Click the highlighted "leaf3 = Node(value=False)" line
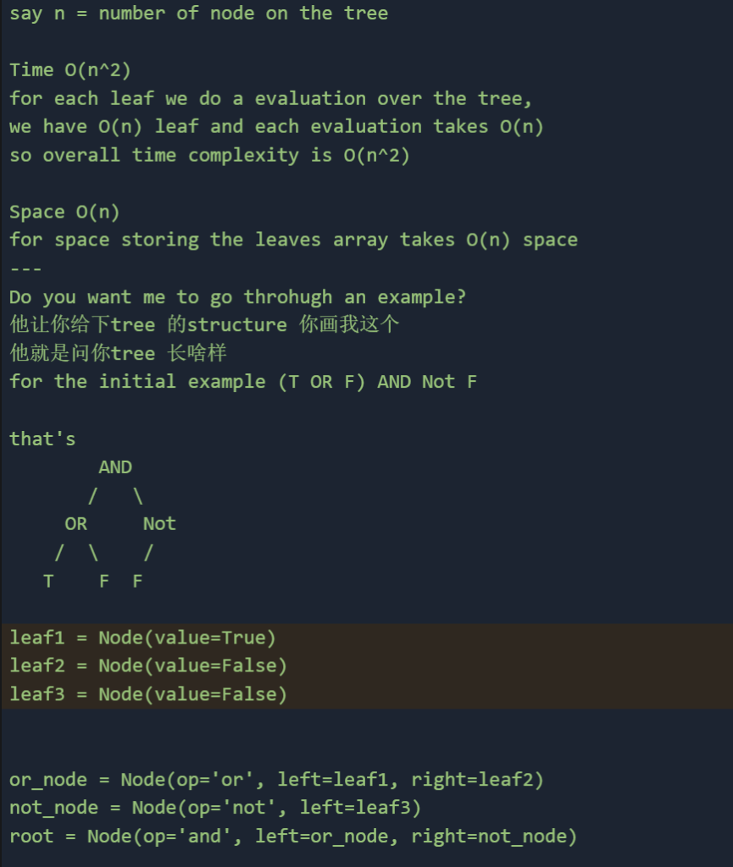The image size is (733, 867). pos(148,695)
